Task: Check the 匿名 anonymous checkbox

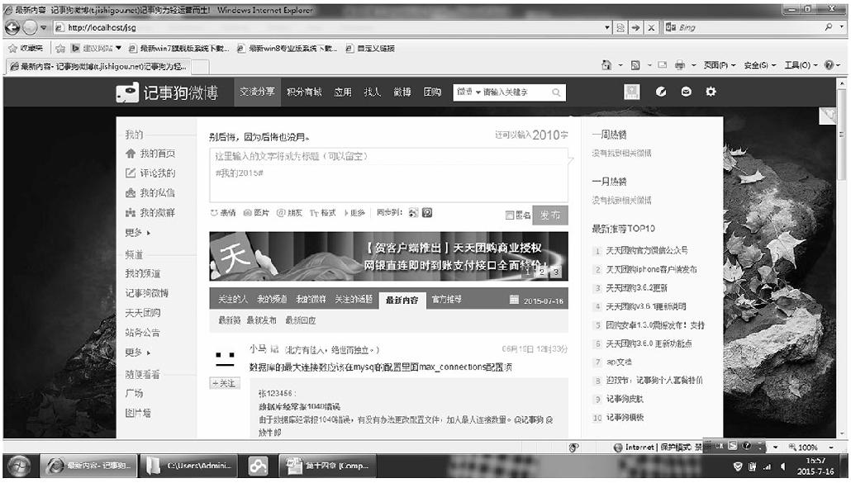Action: pos(509,215)
